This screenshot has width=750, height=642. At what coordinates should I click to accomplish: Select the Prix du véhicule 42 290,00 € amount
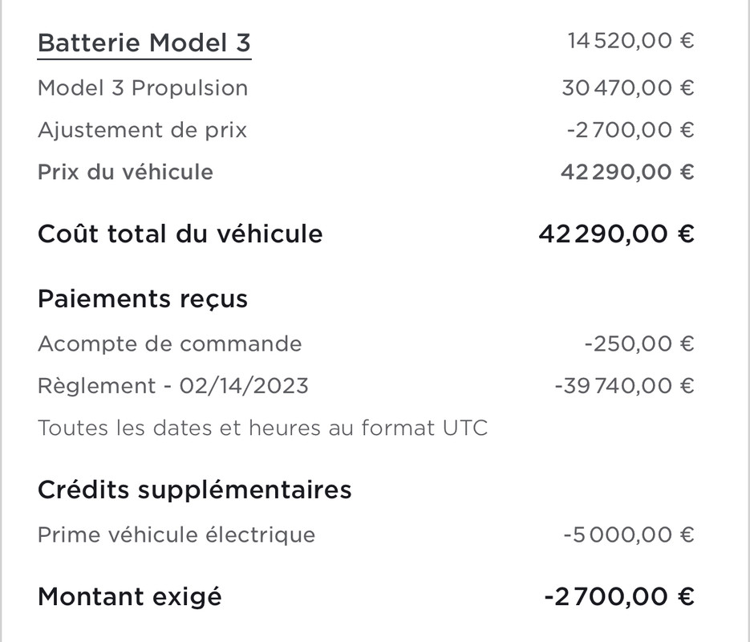click(627, 173)
